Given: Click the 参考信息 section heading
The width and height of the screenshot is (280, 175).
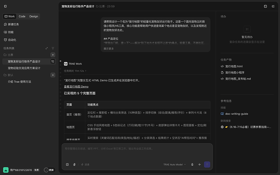Looking at the screenshot, I should [x=226, y=101].
